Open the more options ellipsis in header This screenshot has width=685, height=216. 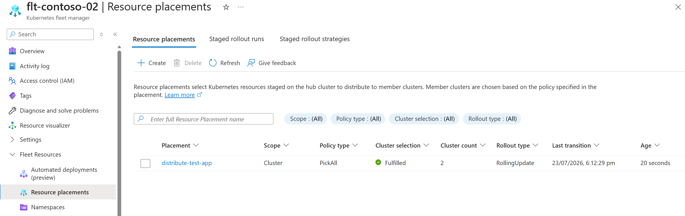point(241,7)
